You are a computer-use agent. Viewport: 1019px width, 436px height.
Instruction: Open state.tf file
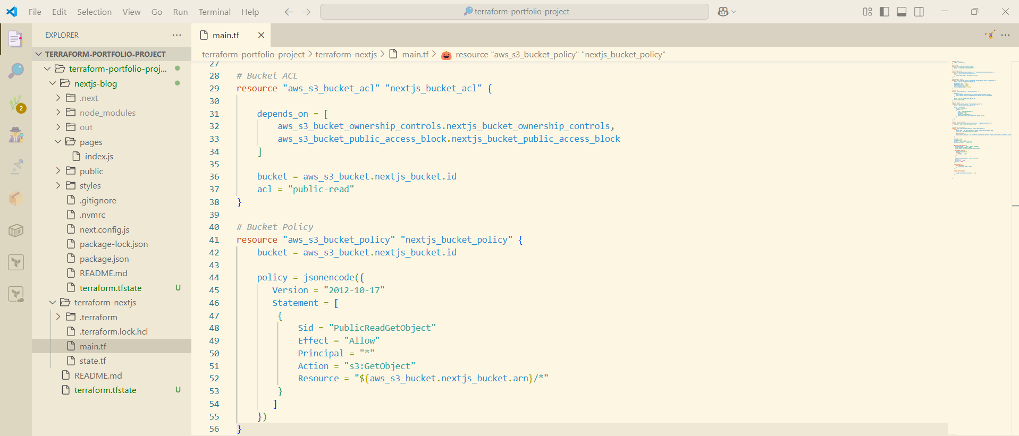[92, 361]
